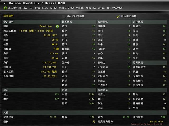
Task: Click the 状态稳定性 hidden attribute
Action: 149,67
